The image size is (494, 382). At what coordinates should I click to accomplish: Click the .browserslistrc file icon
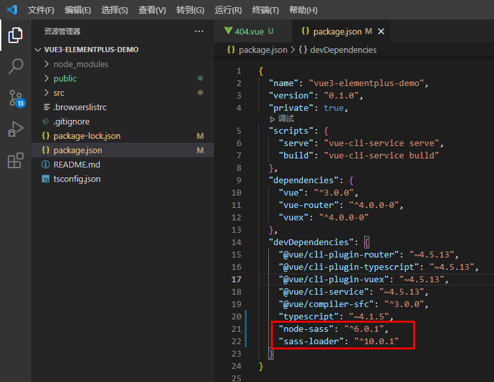pyautogui.click(x=46, y=108)
